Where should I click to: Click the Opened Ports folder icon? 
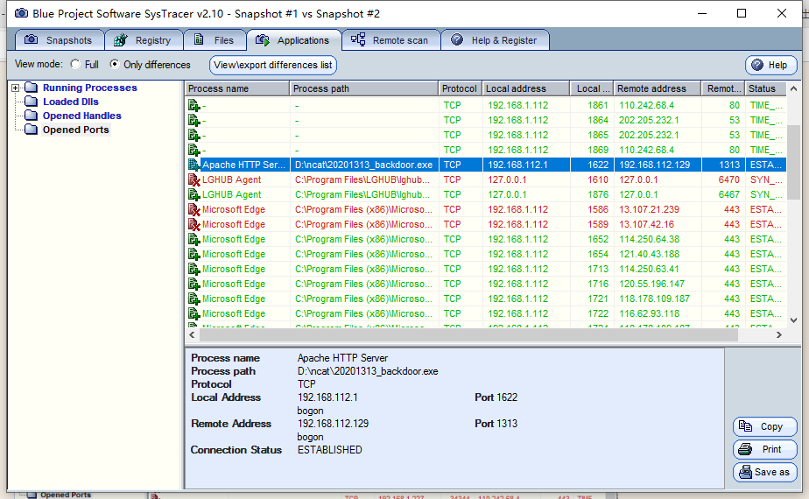click(x=31, y=129)
